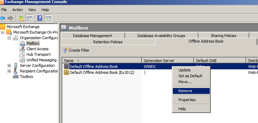Choose Help from the context menu

pos(191,109)
